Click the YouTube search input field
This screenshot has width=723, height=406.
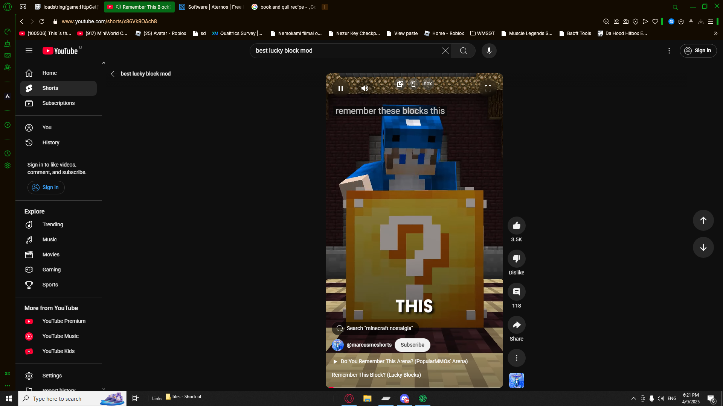(x=347, y=51)
